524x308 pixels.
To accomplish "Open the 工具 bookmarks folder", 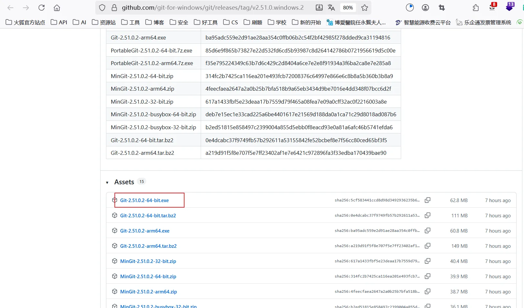I will pyautogui.click(x=130, y=22).
